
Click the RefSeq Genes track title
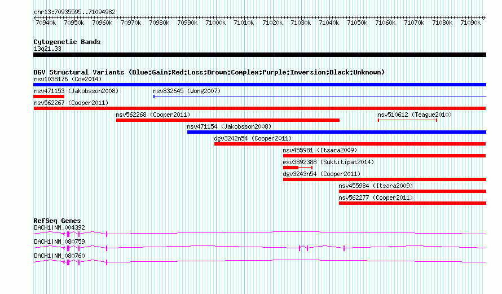pyautogui.click(x=57, y=221)
